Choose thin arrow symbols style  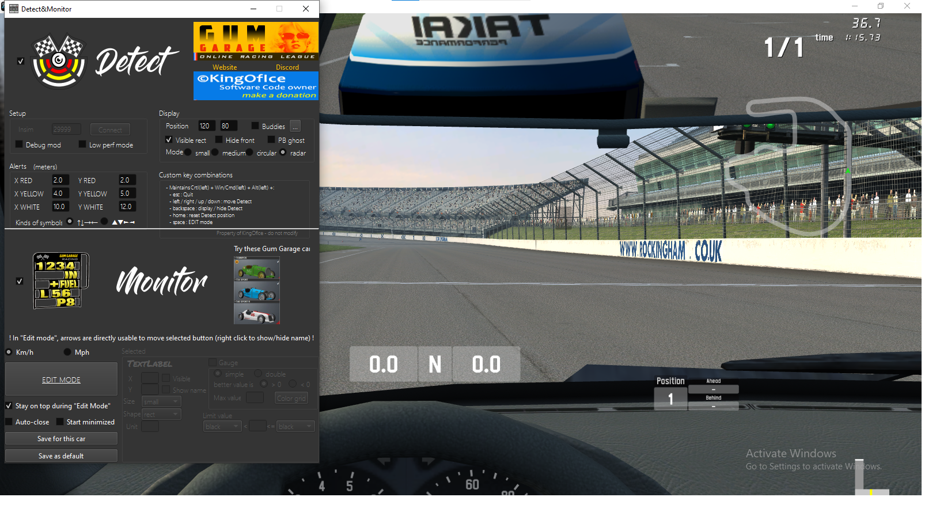coord(70,222)
